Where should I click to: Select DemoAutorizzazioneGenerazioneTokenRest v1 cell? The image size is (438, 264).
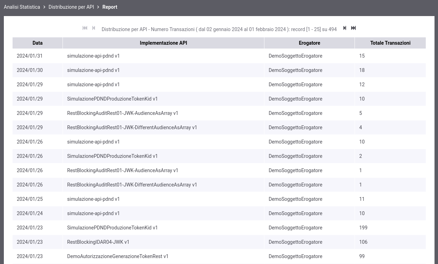118,256
